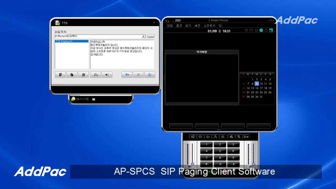Viewport: 336px width, 189px height.
Task: Dial keypad digit 9
Action: (x=233, y=158)
